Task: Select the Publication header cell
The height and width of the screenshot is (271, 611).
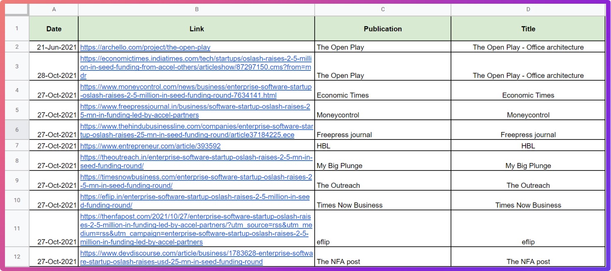Action: [x=383, y=29]
